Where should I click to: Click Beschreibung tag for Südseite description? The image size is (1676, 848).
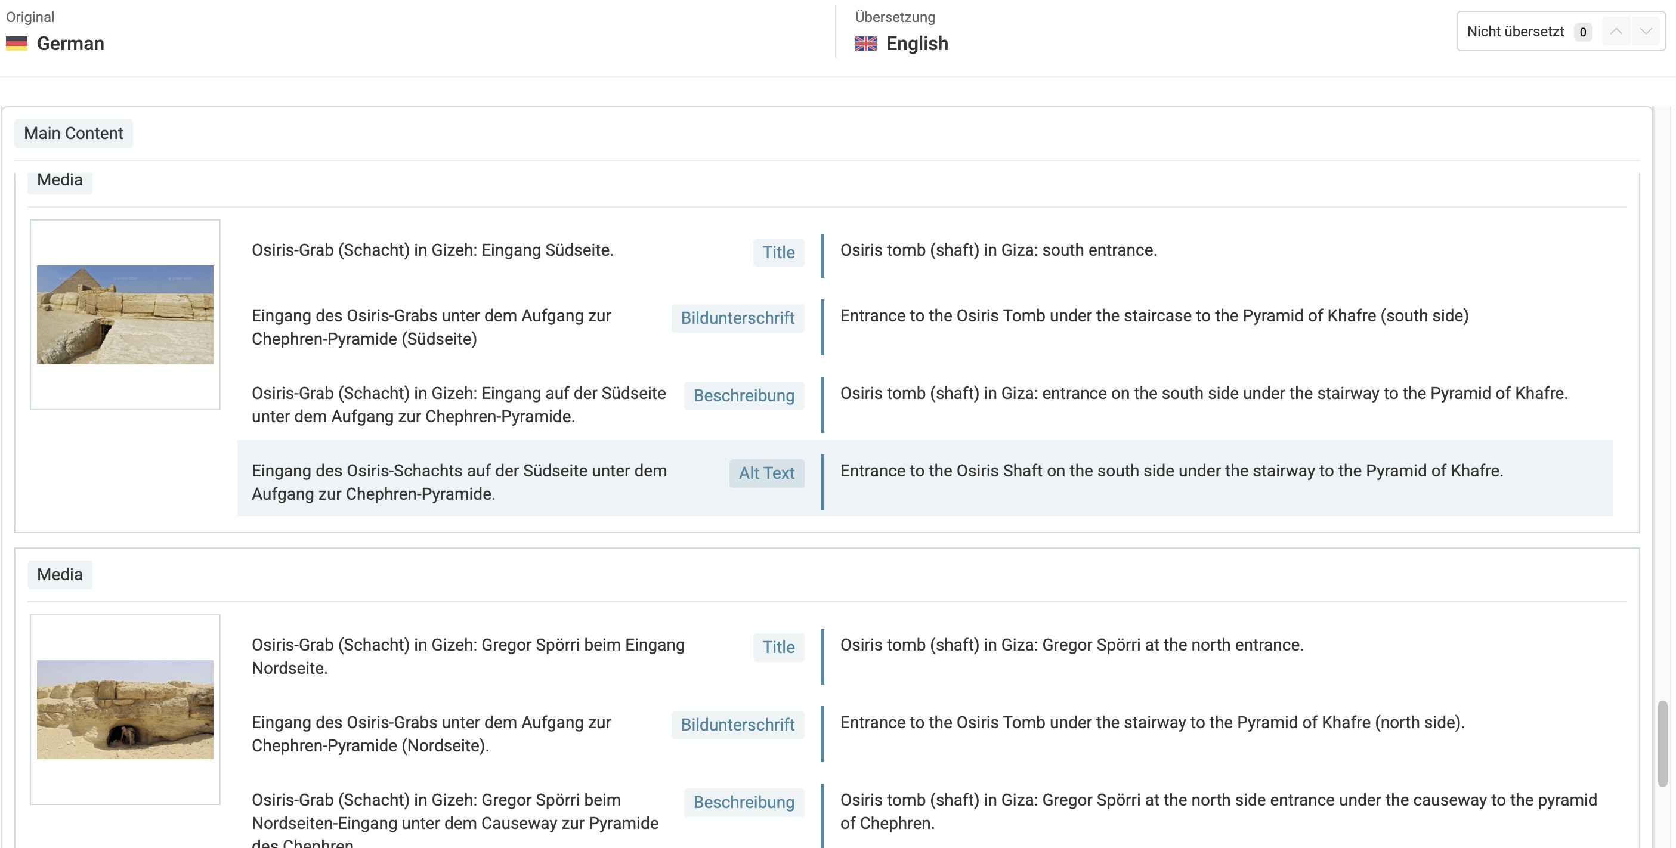pos(744,395)
